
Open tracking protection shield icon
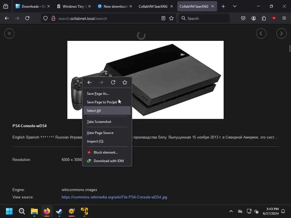point(45,18)
